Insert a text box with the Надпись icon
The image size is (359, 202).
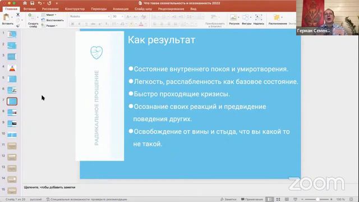(x=259, y=19)
